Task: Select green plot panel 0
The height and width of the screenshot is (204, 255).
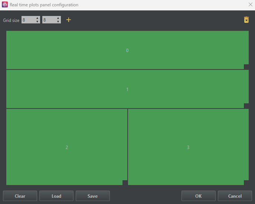Action: coord(127,50)
